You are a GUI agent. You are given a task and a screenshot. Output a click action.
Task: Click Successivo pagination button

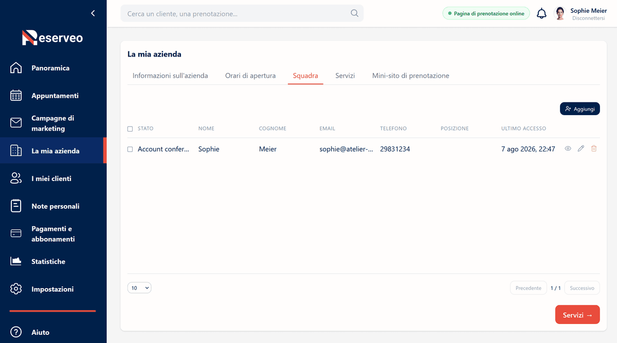pyautogui.click(x=582, y=288)
